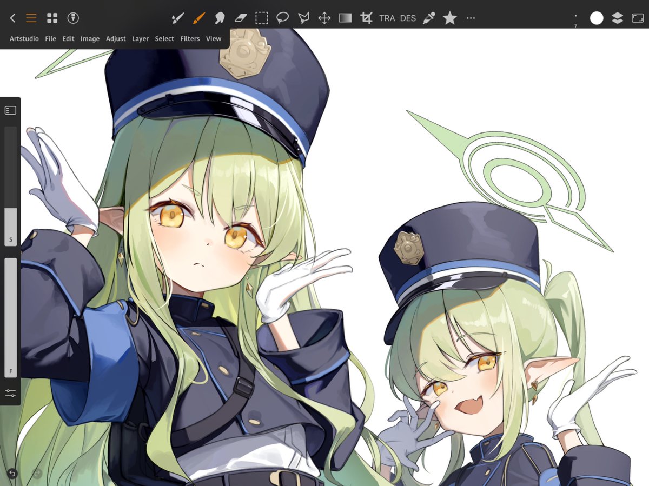Open the Filters menu
649x486 pixels.
point(190,39)
